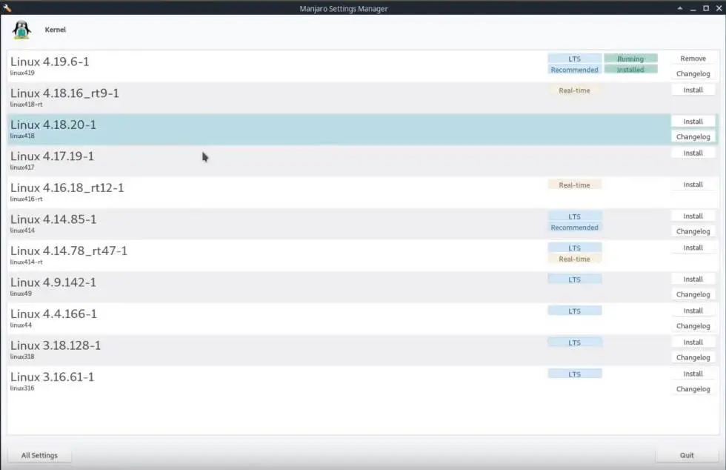
Task: Install Linux 4.14.78_rt47-1 kernel
Action: (x=693, y=248)
